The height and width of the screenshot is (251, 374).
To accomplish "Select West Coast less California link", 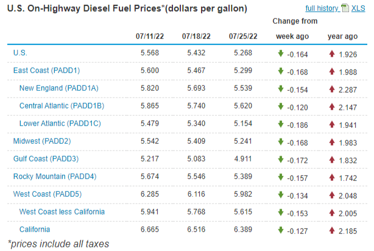I will tap(62, 212).
